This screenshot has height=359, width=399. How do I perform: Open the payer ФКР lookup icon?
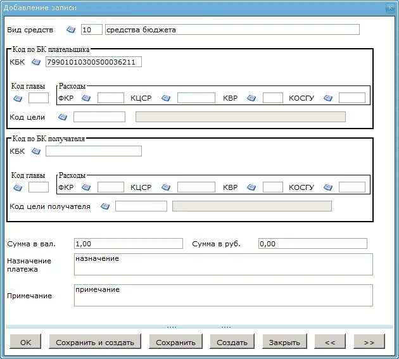(86, 98)
